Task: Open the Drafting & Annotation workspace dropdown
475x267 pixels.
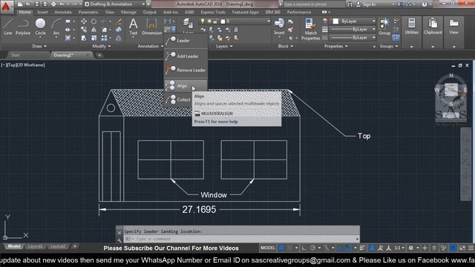Action: pos(114,4)
